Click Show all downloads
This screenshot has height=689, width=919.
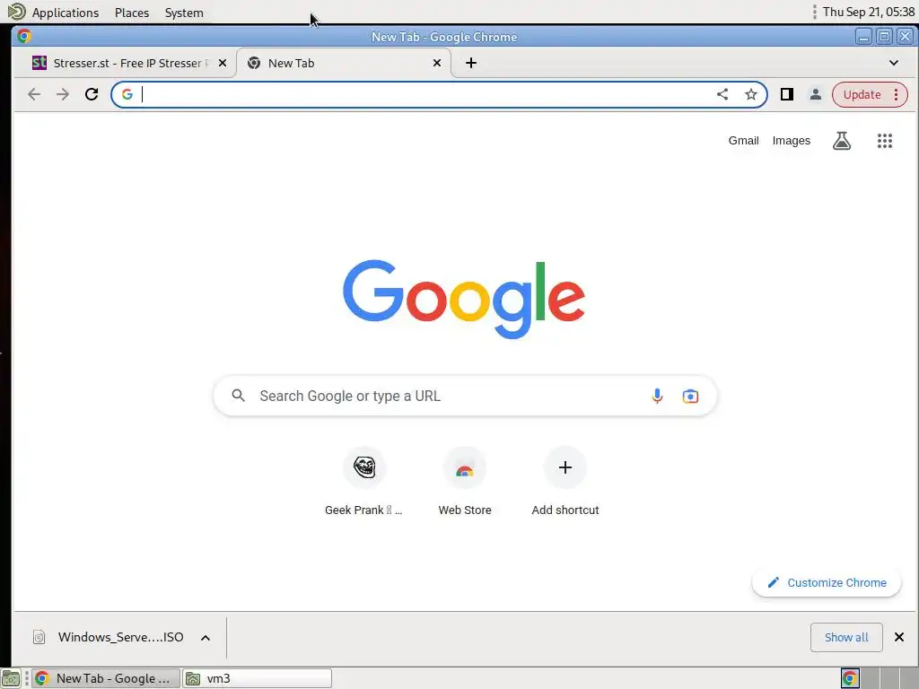click(846, 638)
